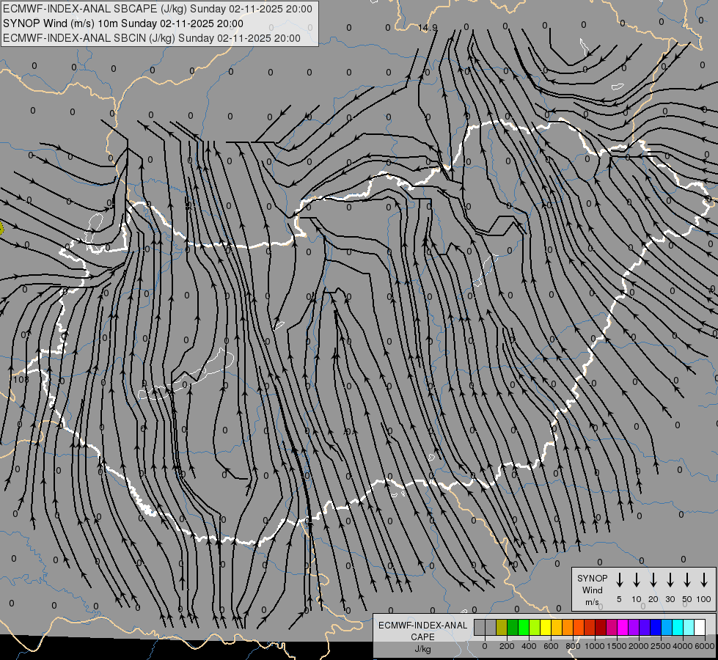Select the cyan swatch left of 4000 tick

678,627
